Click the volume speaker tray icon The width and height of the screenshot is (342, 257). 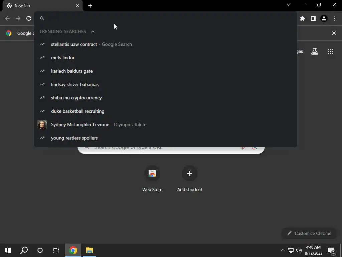tap(299, 250)
